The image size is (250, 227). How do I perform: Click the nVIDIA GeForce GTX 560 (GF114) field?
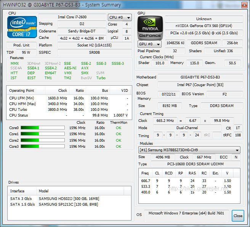(204, 26)
